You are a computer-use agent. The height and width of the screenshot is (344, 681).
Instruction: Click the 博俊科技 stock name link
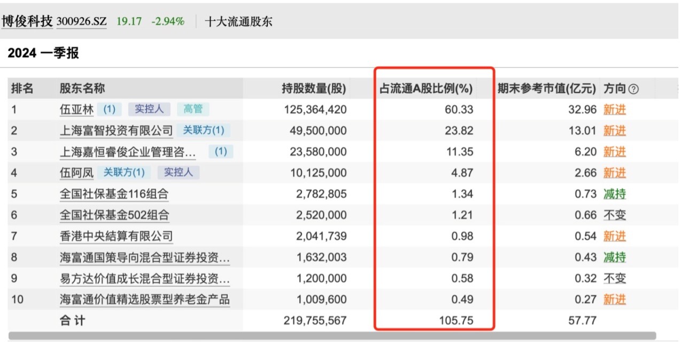(x=27, y=21)
